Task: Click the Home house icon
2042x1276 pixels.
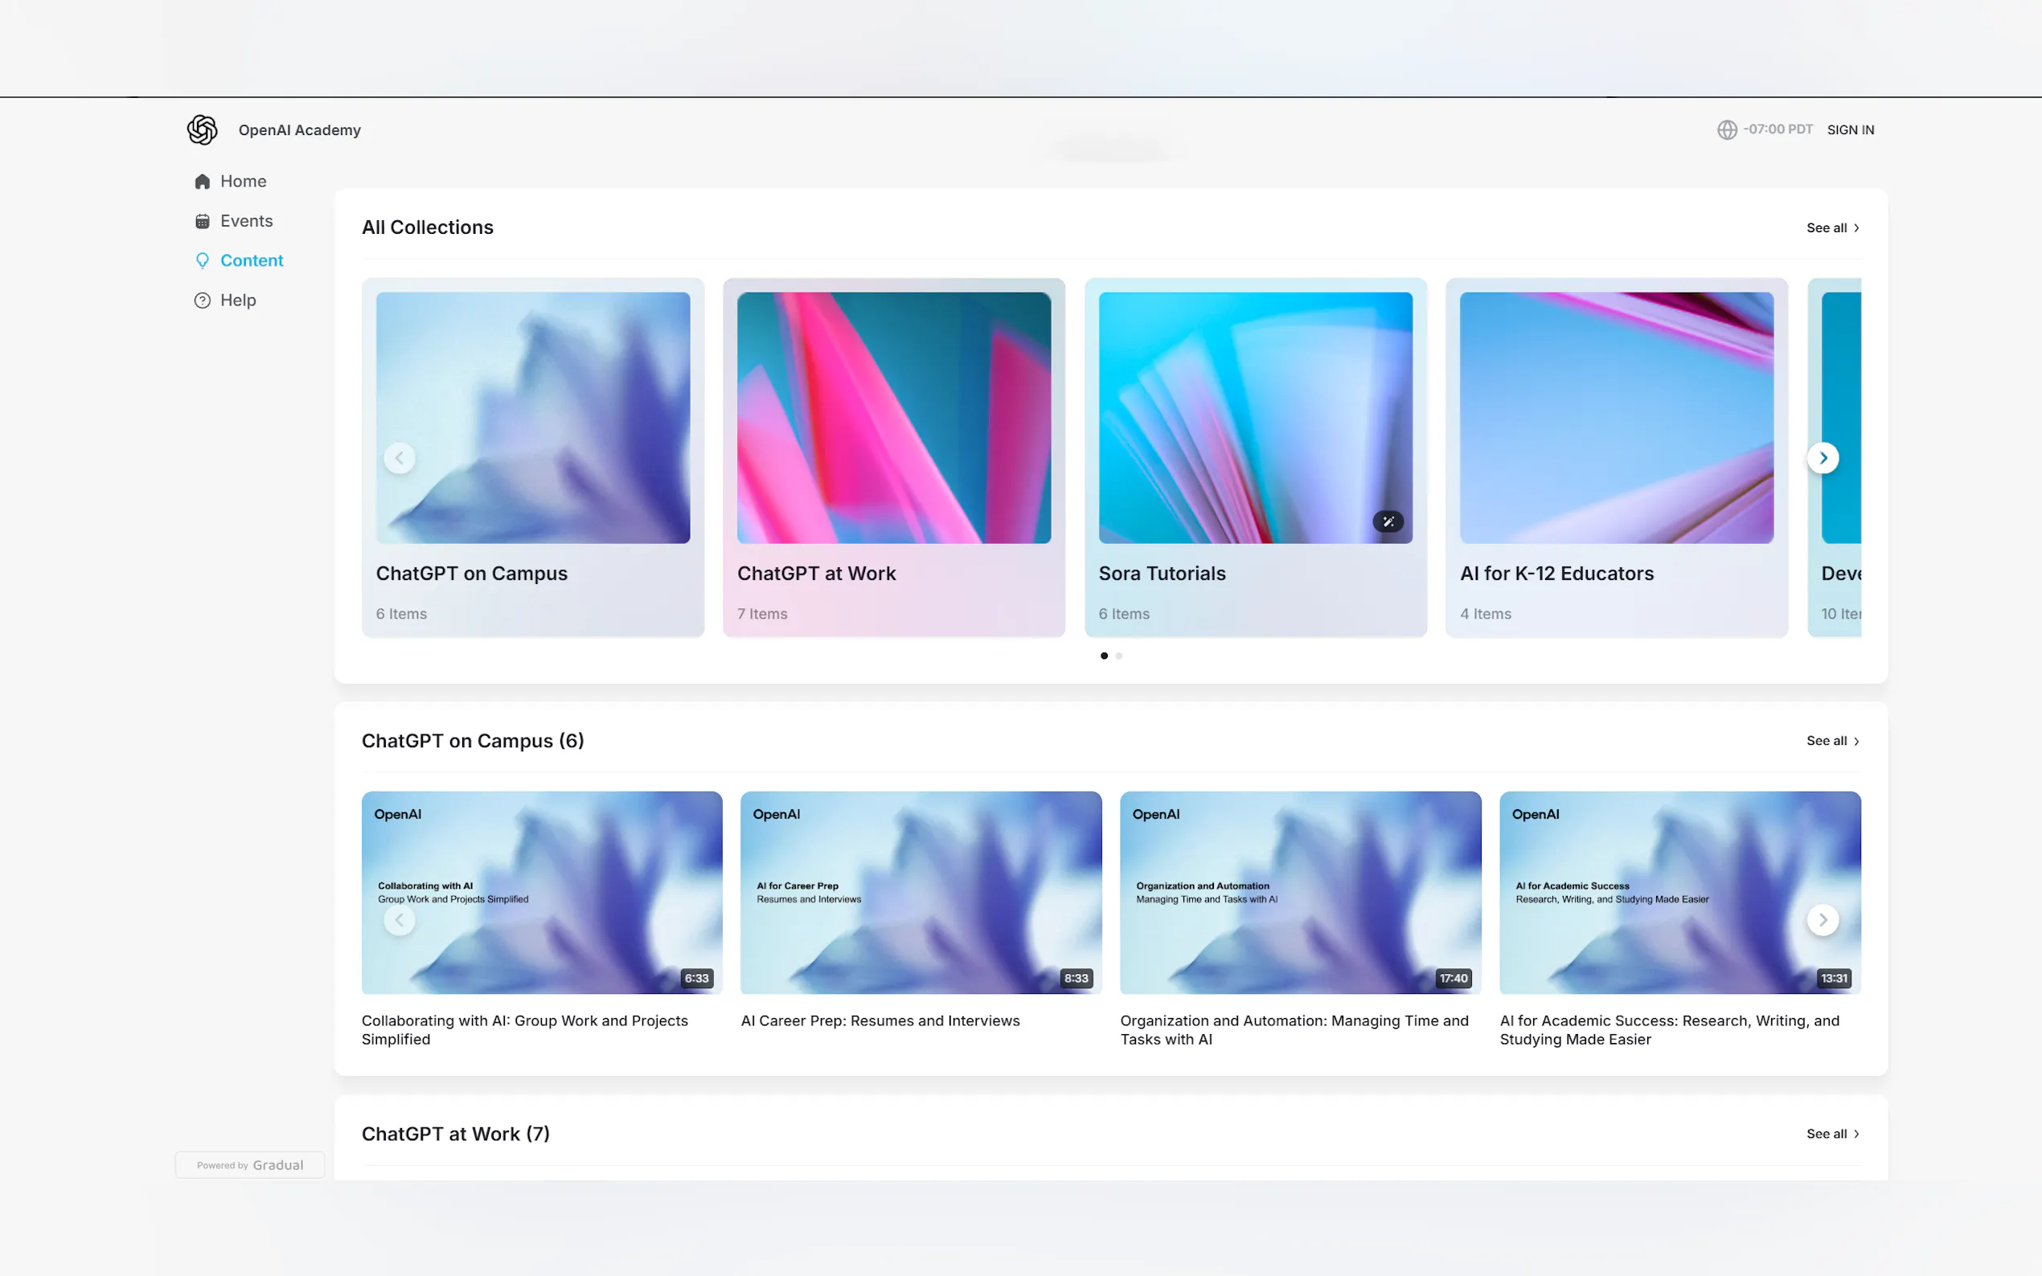Action: click(x=202, y=182)
